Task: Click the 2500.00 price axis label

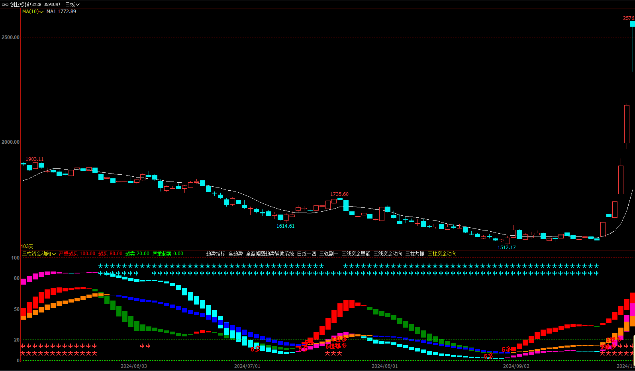Action: (x=11, y=37)
